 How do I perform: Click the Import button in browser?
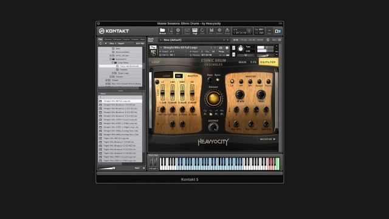[x=121, y=43]
